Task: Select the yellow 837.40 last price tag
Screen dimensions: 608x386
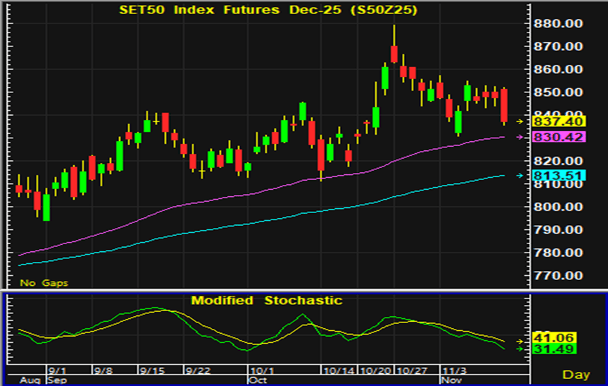Action: 558,121
